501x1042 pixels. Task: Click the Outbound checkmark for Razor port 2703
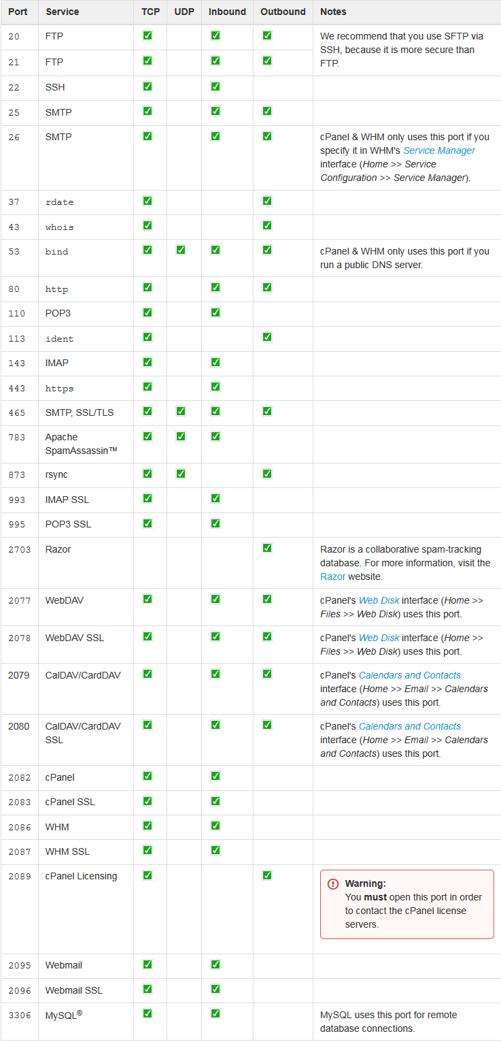267,548
